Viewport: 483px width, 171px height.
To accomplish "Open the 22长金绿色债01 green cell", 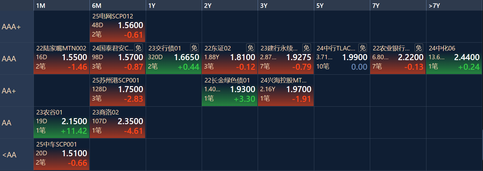I will click(x=230, y=91).
